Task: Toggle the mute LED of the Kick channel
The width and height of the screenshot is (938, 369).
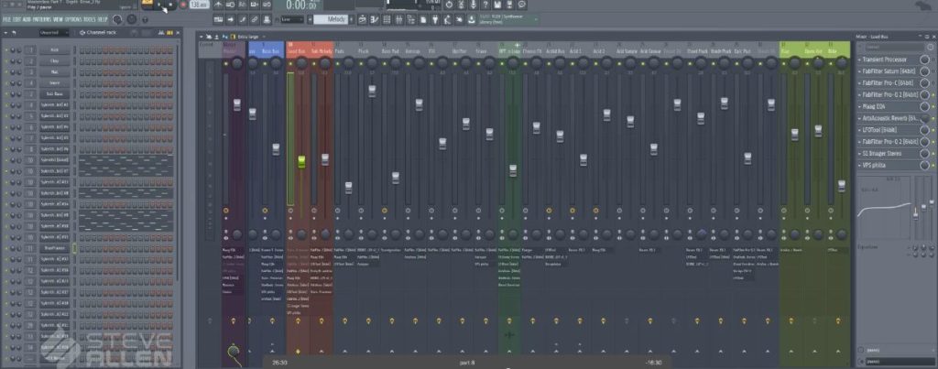Action: click(x=6, y=50)
